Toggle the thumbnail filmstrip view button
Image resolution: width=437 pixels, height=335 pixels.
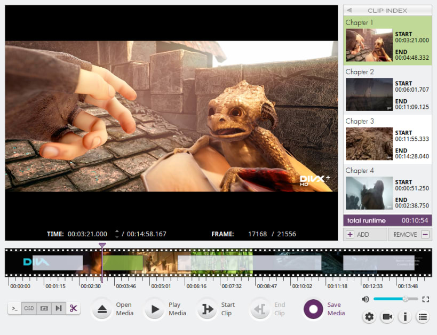point(44,308)
